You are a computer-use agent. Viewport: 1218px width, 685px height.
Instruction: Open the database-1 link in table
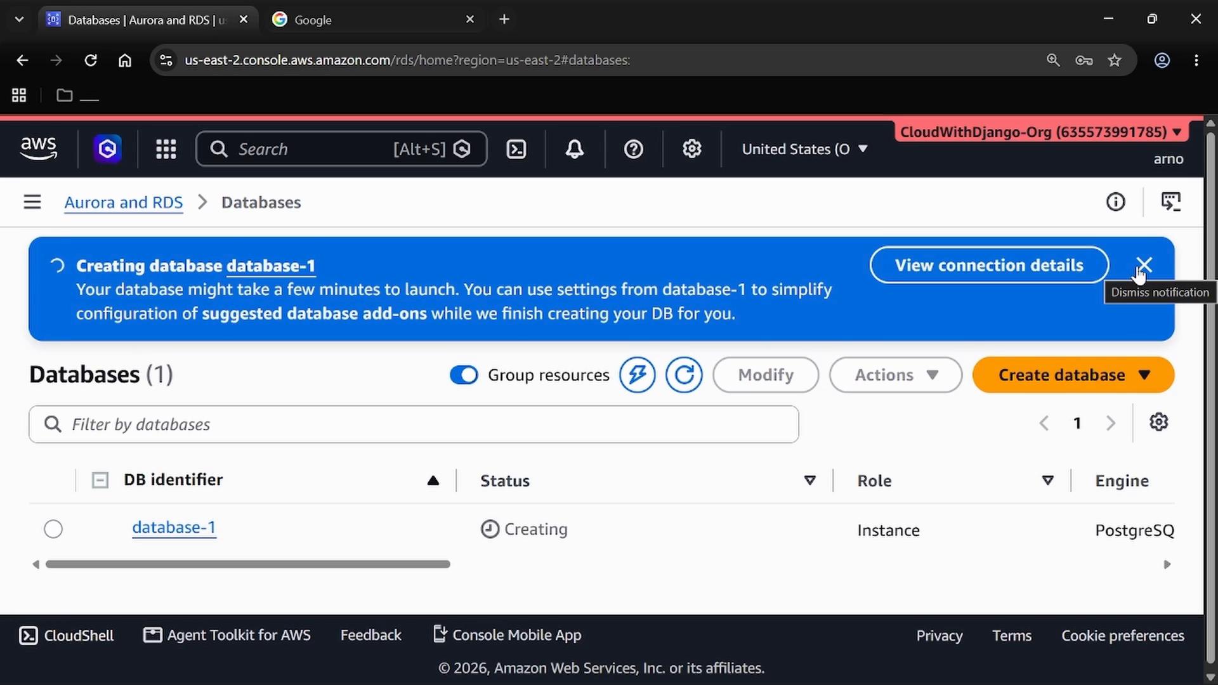pos(174,528)
